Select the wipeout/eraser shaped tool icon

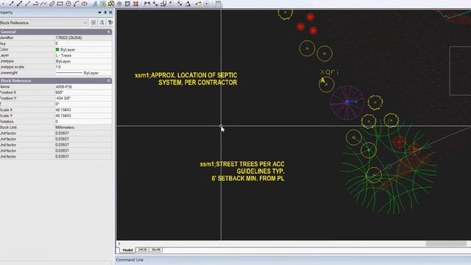point(52,4)
